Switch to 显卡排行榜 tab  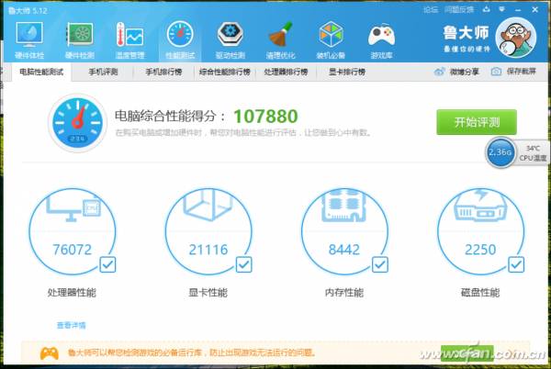pos(347,72)
